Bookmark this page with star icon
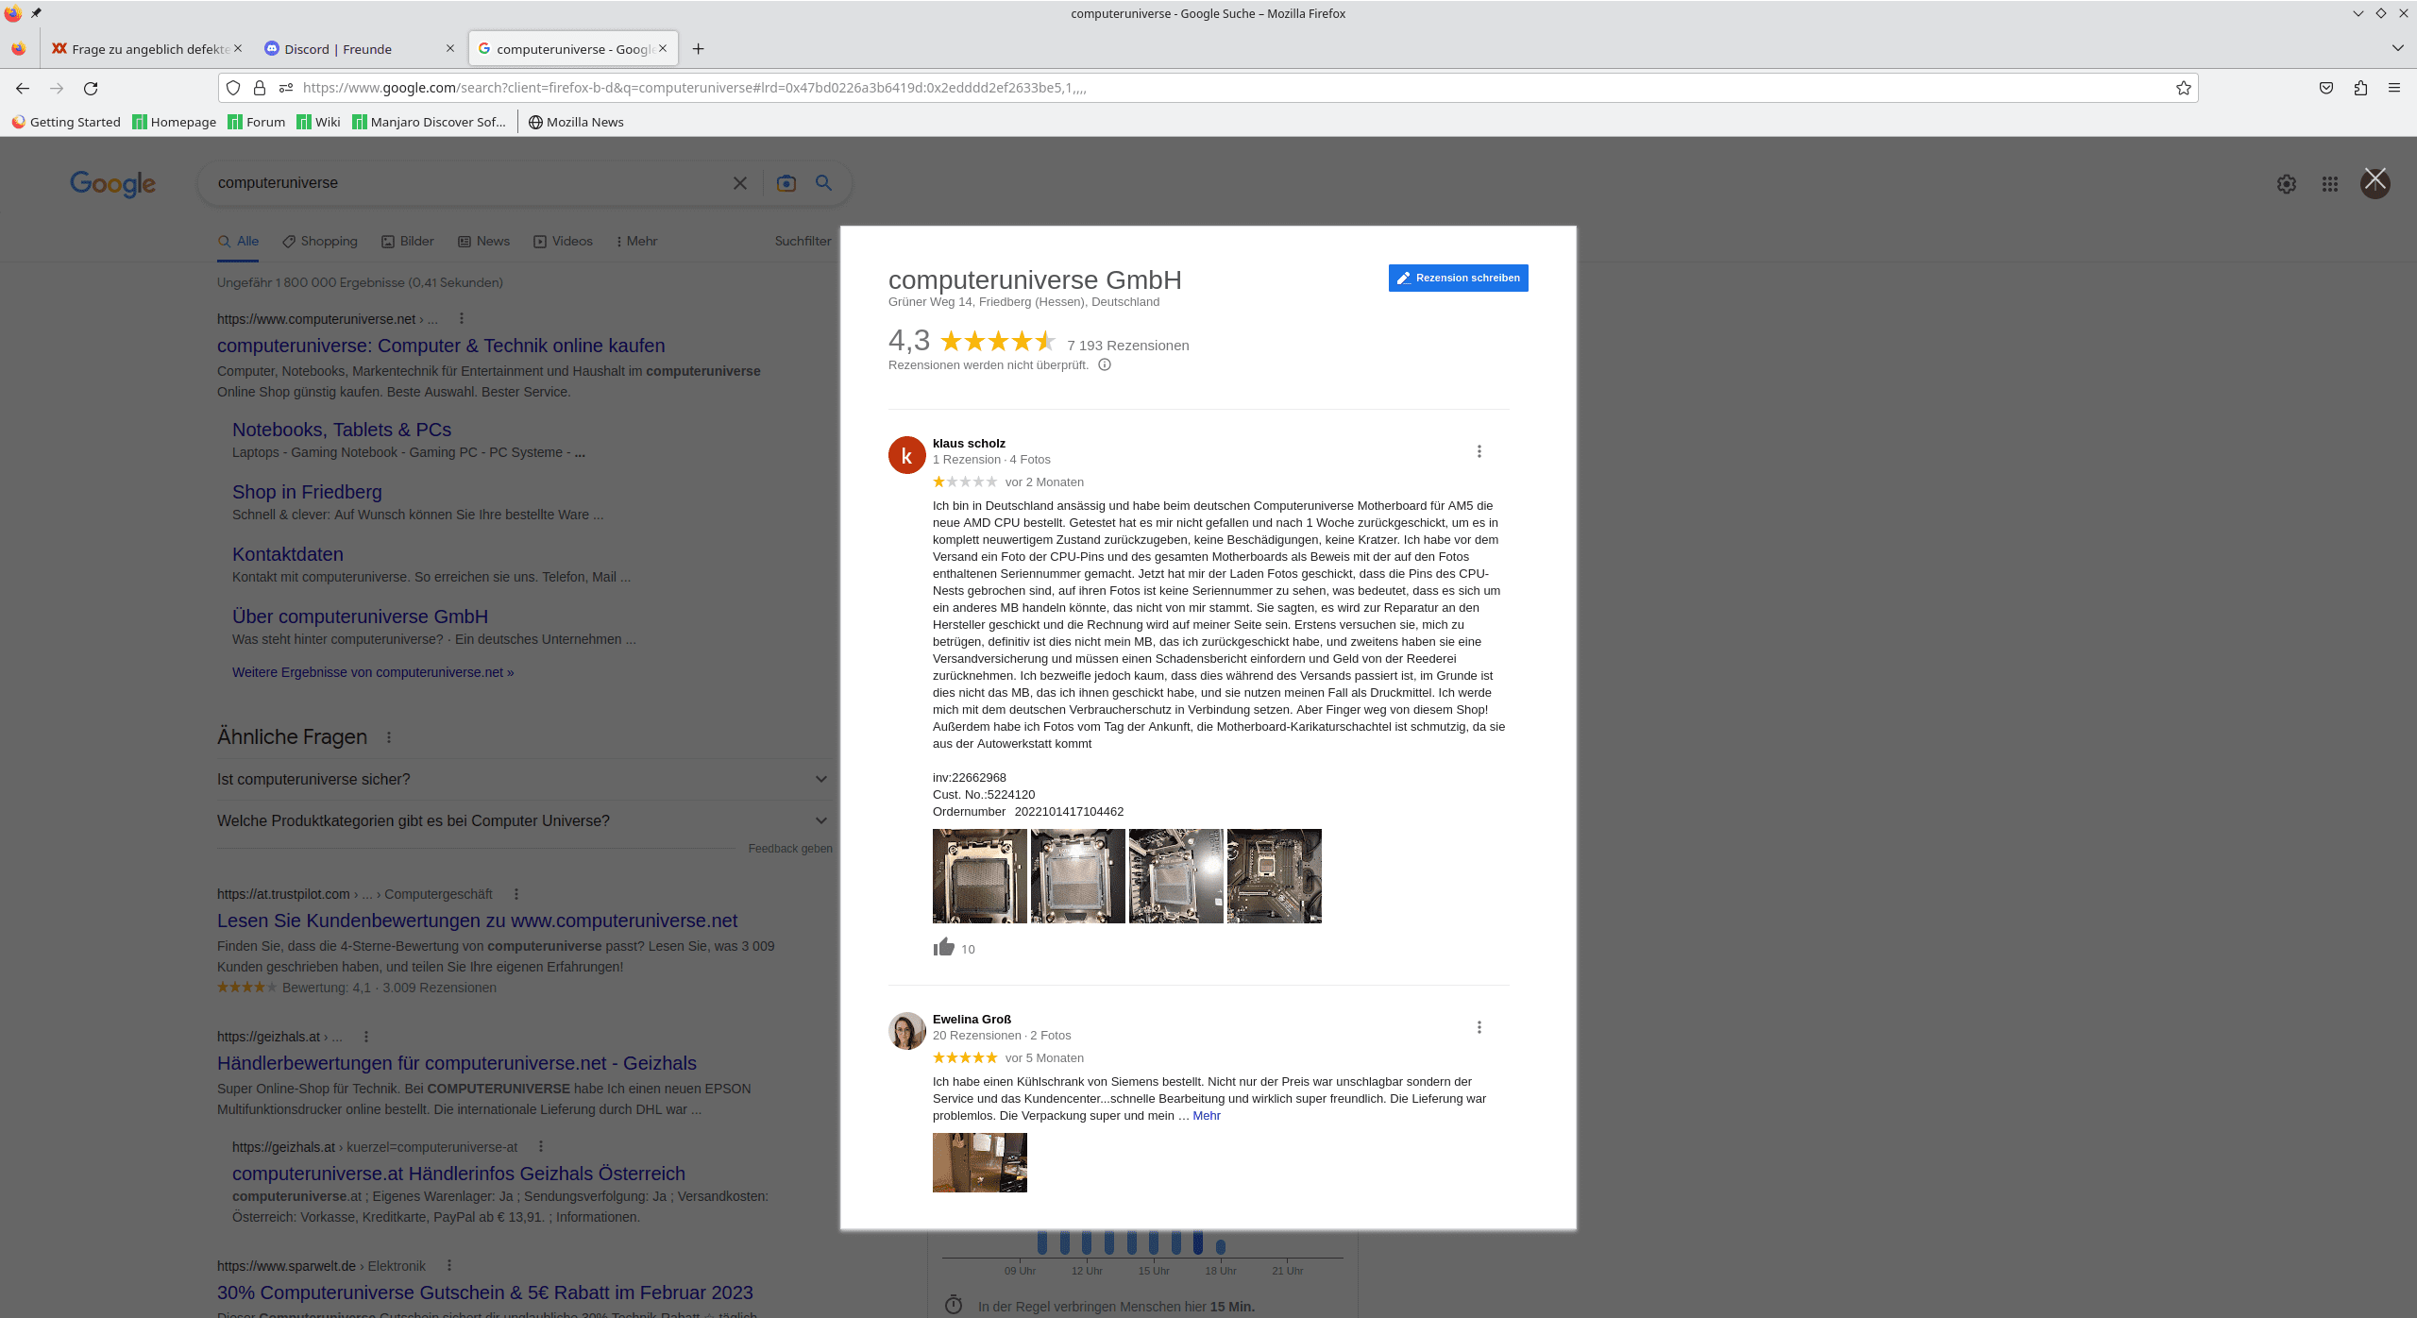The width and height of the screenshot is (2417, 1318). tap(2184, 88)
